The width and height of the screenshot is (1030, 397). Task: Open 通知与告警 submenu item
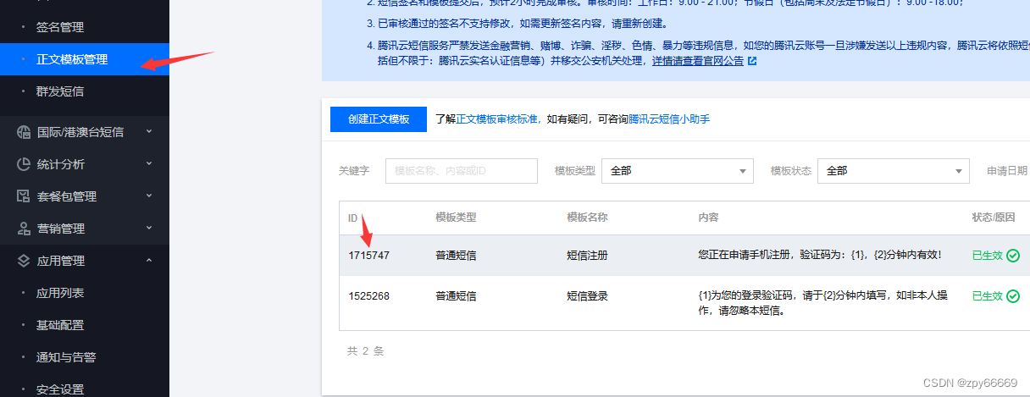tap(65, 357)
